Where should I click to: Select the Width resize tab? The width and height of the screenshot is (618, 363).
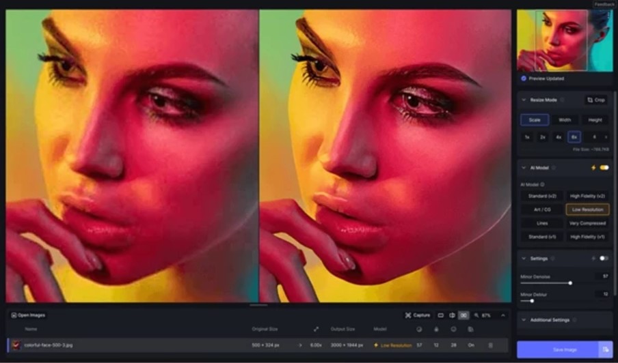565,120
